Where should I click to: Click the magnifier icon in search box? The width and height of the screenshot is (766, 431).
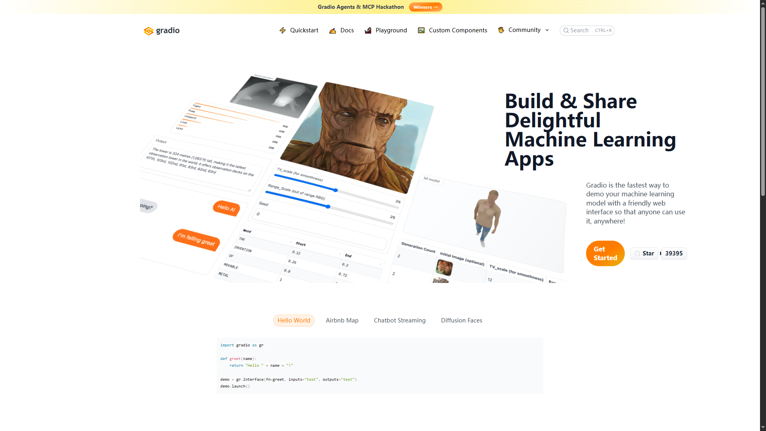(x=566, y=30)
